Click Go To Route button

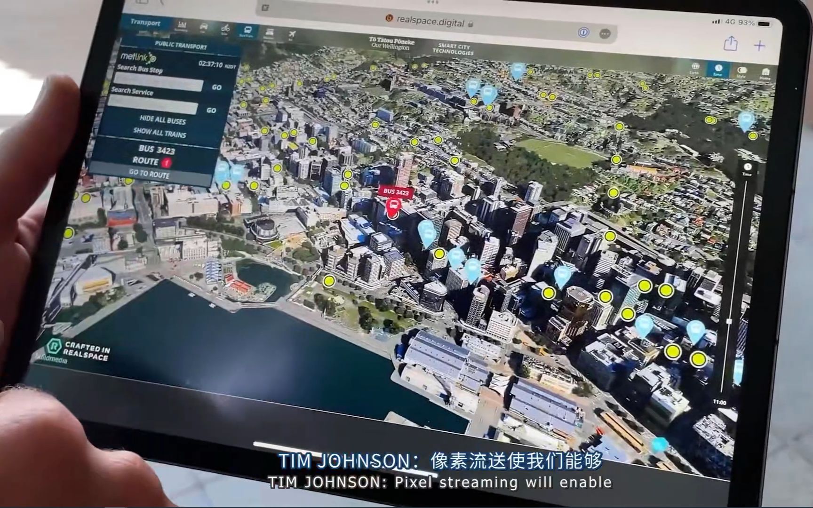pos(149,174)
